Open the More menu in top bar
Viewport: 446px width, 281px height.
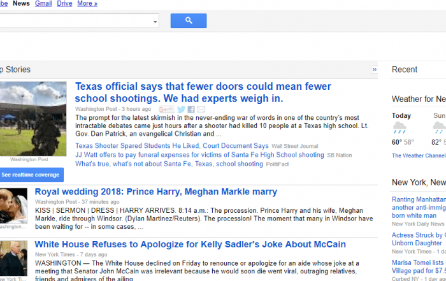87,4
